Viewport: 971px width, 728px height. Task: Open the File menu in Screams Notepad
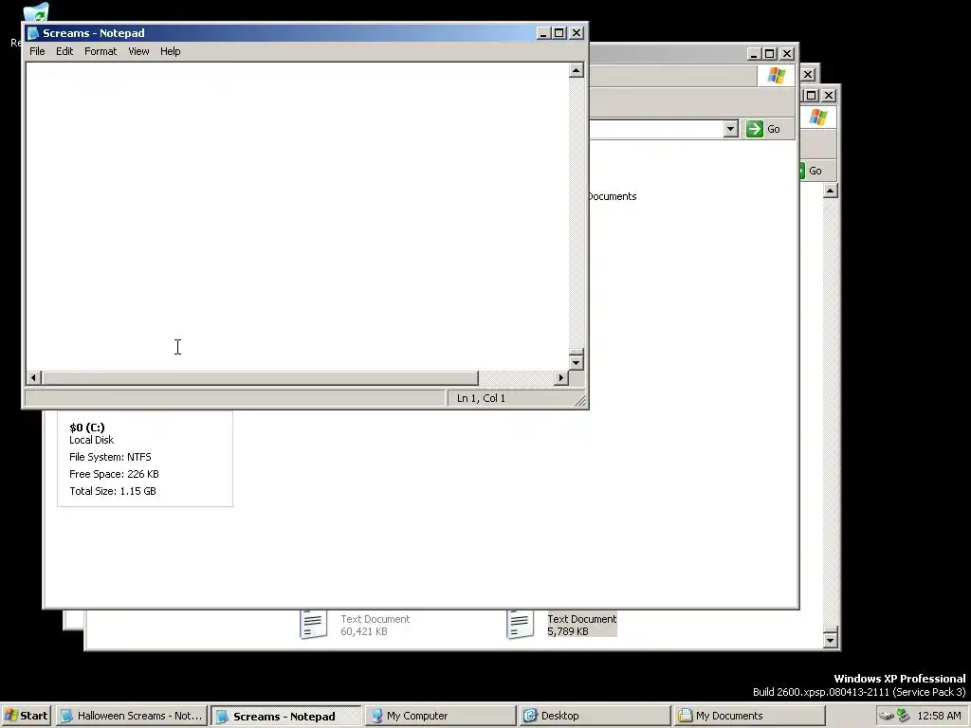coord(37,51)
